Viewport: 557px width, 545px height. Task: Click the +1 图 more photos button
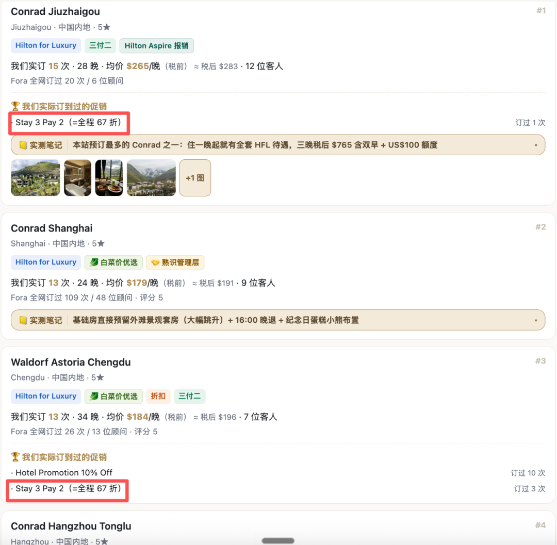(195, 178)
